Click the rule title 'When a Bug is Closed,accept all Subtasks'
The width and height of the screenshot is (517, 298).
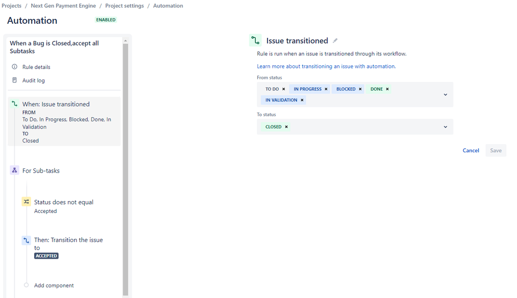point(54,47)
